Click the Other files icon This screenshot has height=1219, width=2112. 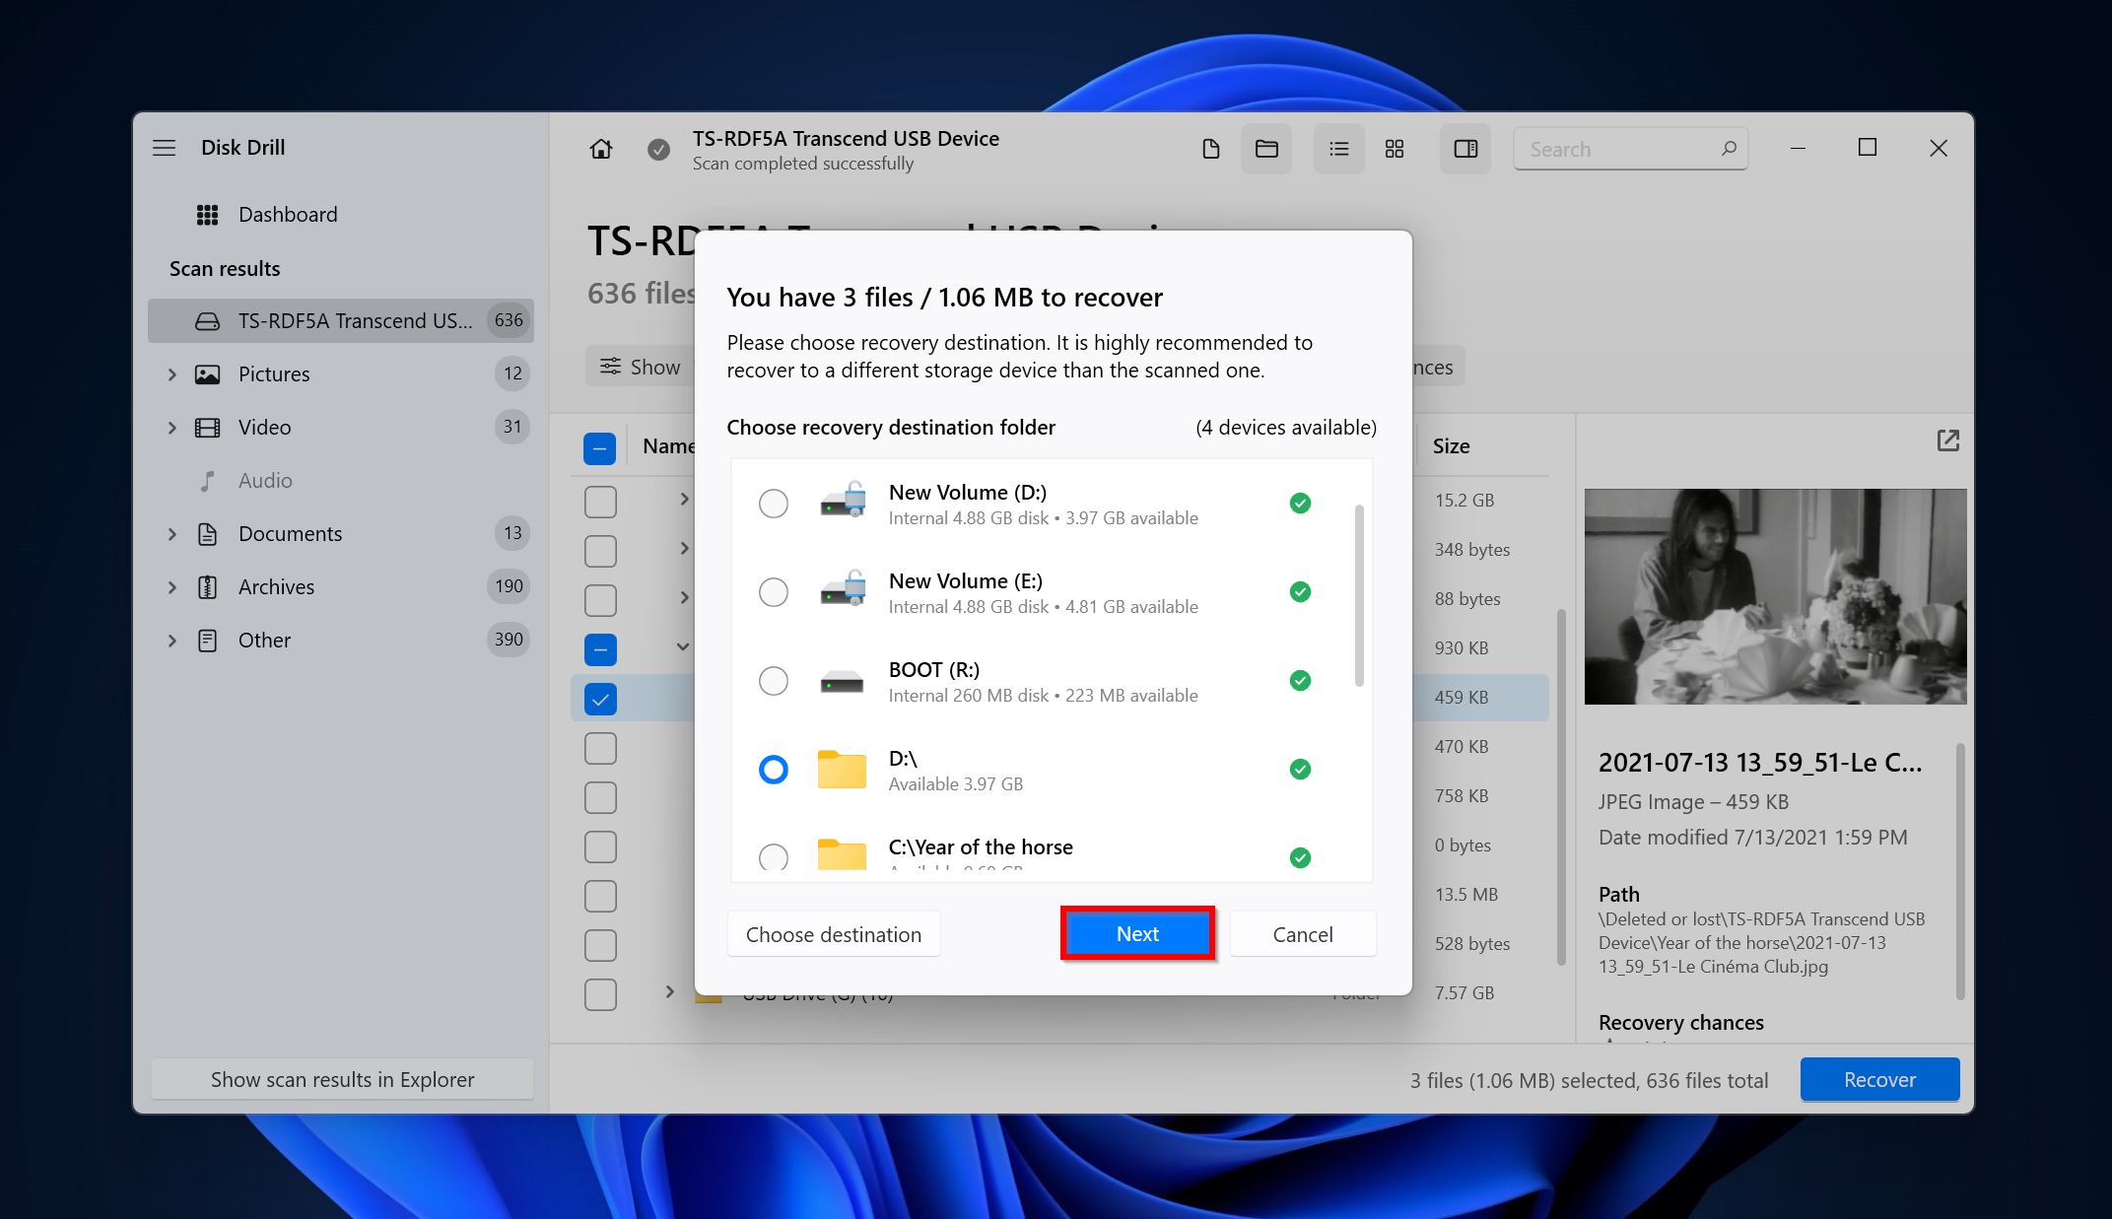[207, 641]
